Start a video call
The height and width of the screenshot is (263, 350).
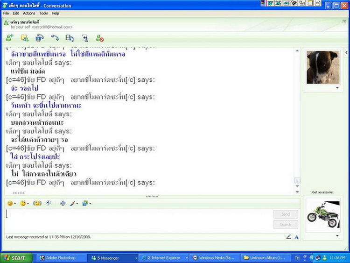coord(40,38)
